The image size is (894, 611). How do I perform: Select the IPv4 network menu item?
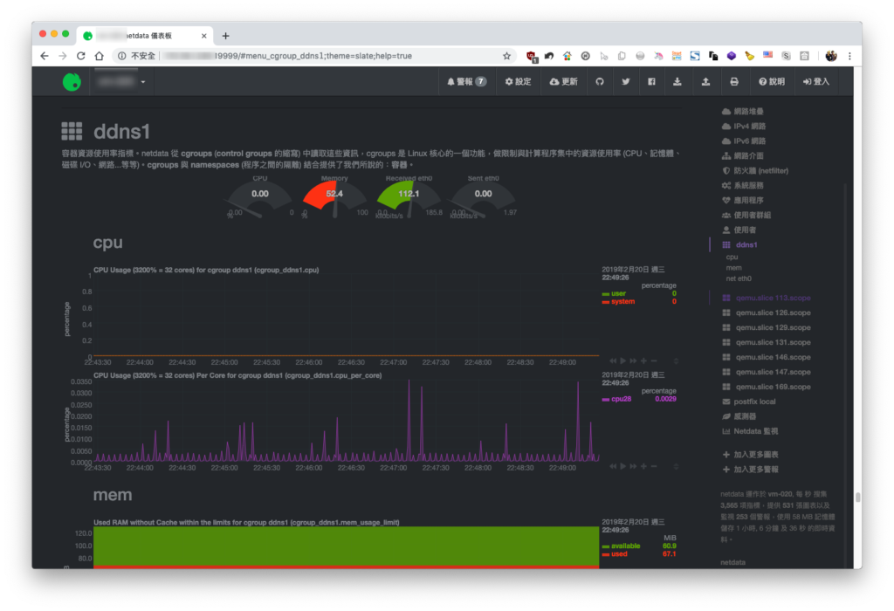[x=744, y=126]
